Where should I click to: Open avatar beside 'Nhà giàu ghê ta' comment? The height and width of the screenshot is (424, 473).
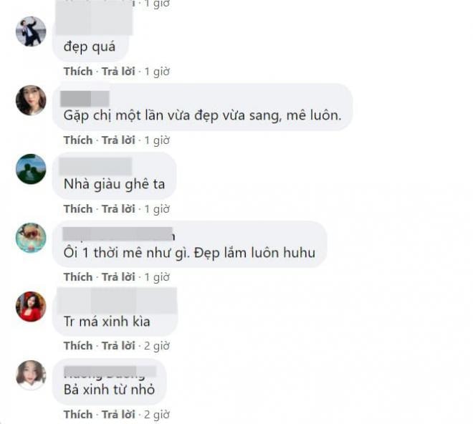(31, 169)
